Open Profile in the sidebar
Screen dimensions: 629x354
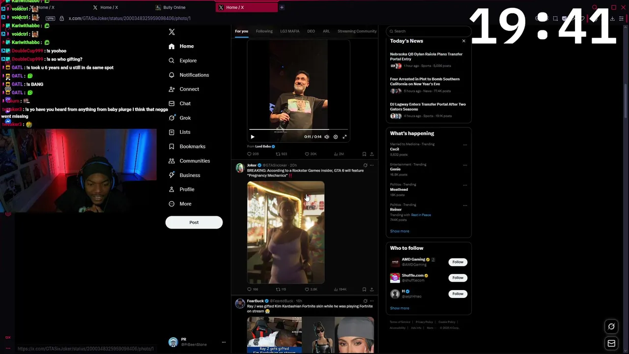(181, 189)
